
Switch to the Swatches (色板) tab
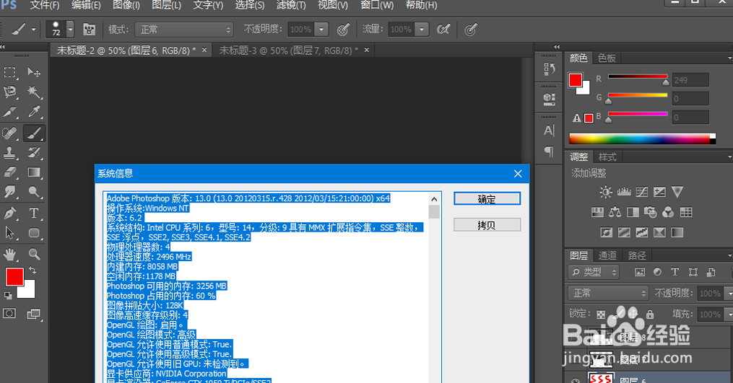click(607, 58)
